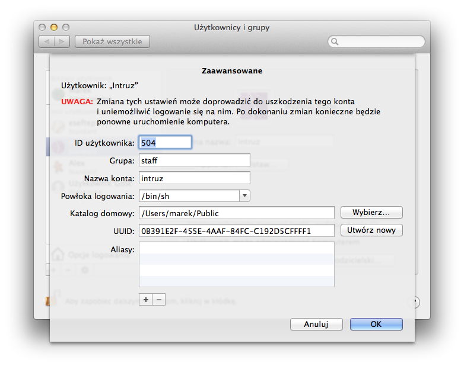Click inside the Aliasy list box

tap(236, 264)
